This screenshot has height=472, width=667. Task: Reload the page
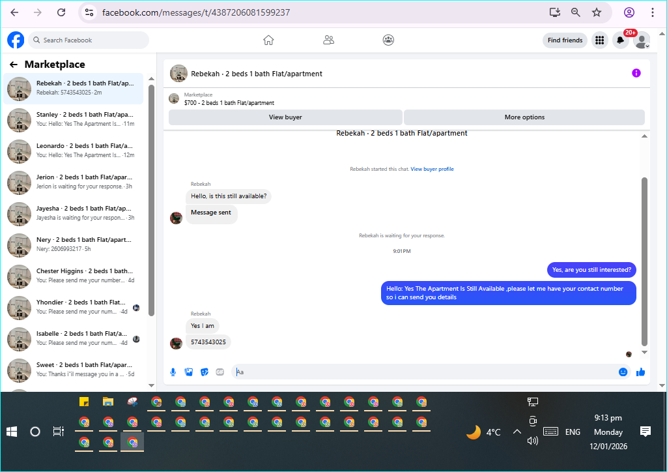coord(61,12)
